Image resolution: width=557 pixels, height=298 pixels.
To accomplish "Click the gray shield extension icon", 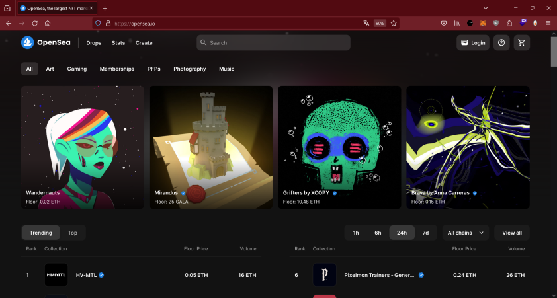I will 496,23.
